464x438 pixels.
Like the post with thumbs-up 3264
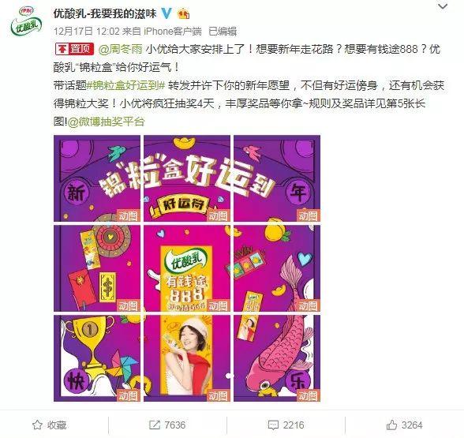391,425
